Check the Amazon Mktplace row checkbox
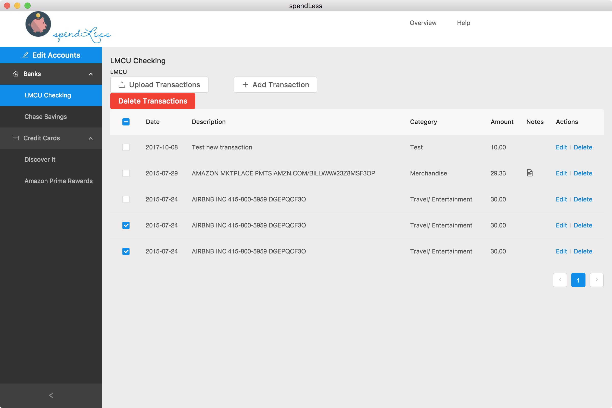The image size is (612, 408). (x=126, y=173)
